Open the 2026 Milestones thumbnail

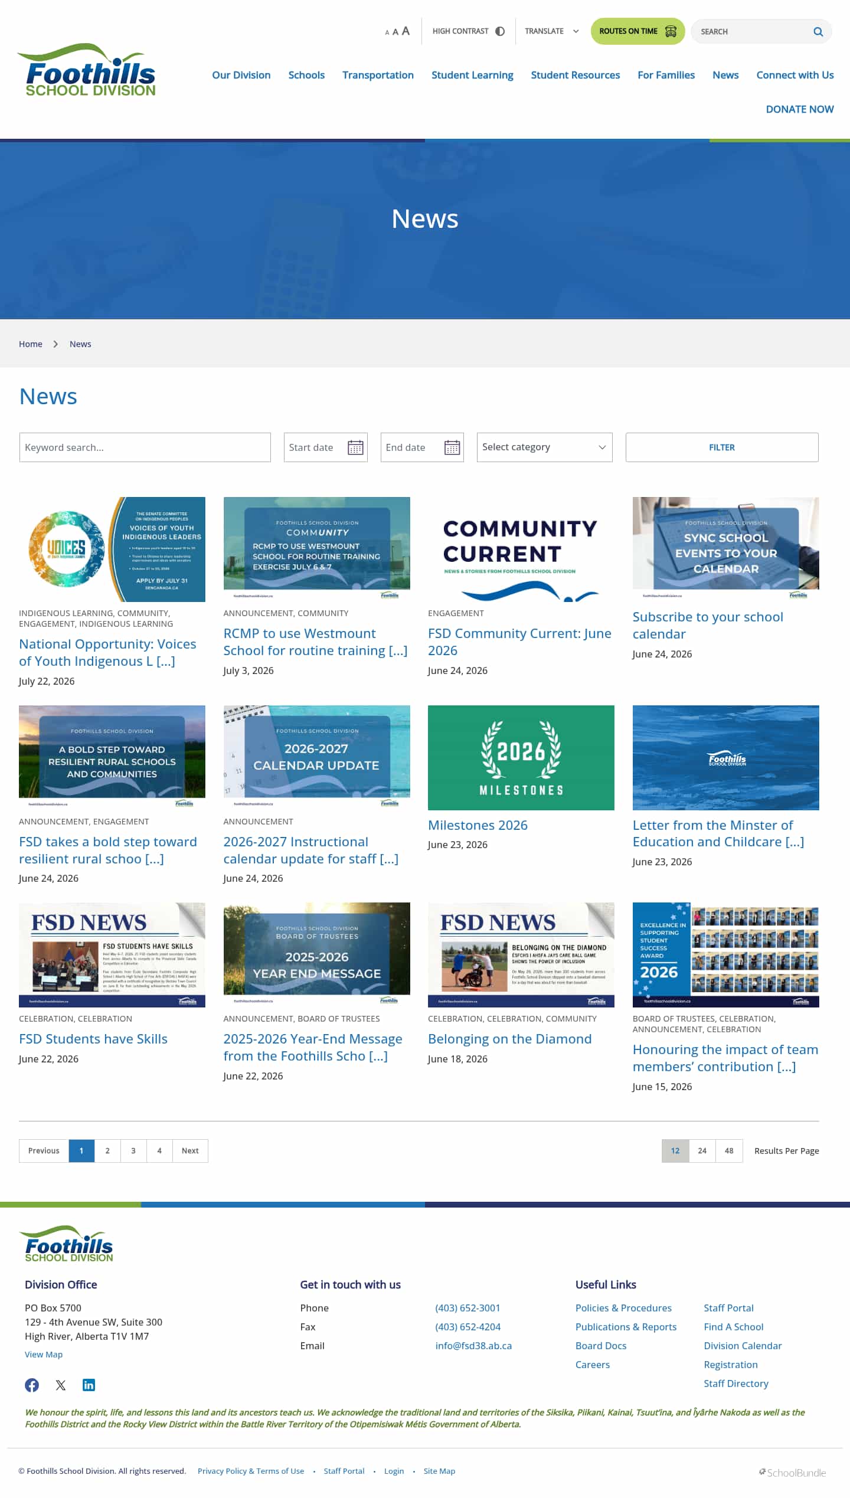521,757
